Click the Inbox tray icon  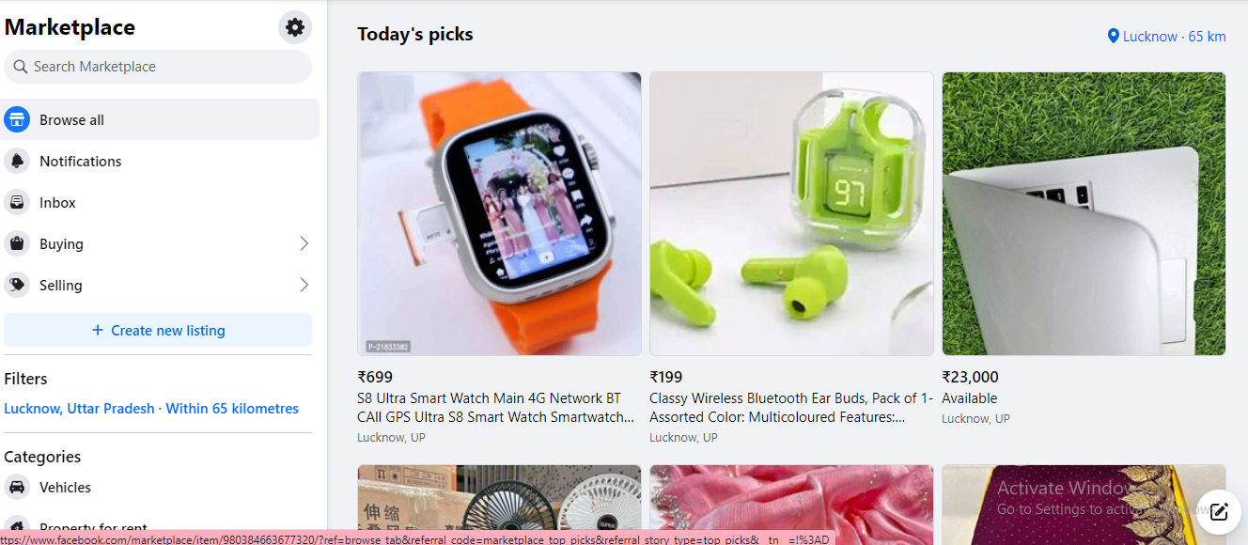tap(17, 203)
